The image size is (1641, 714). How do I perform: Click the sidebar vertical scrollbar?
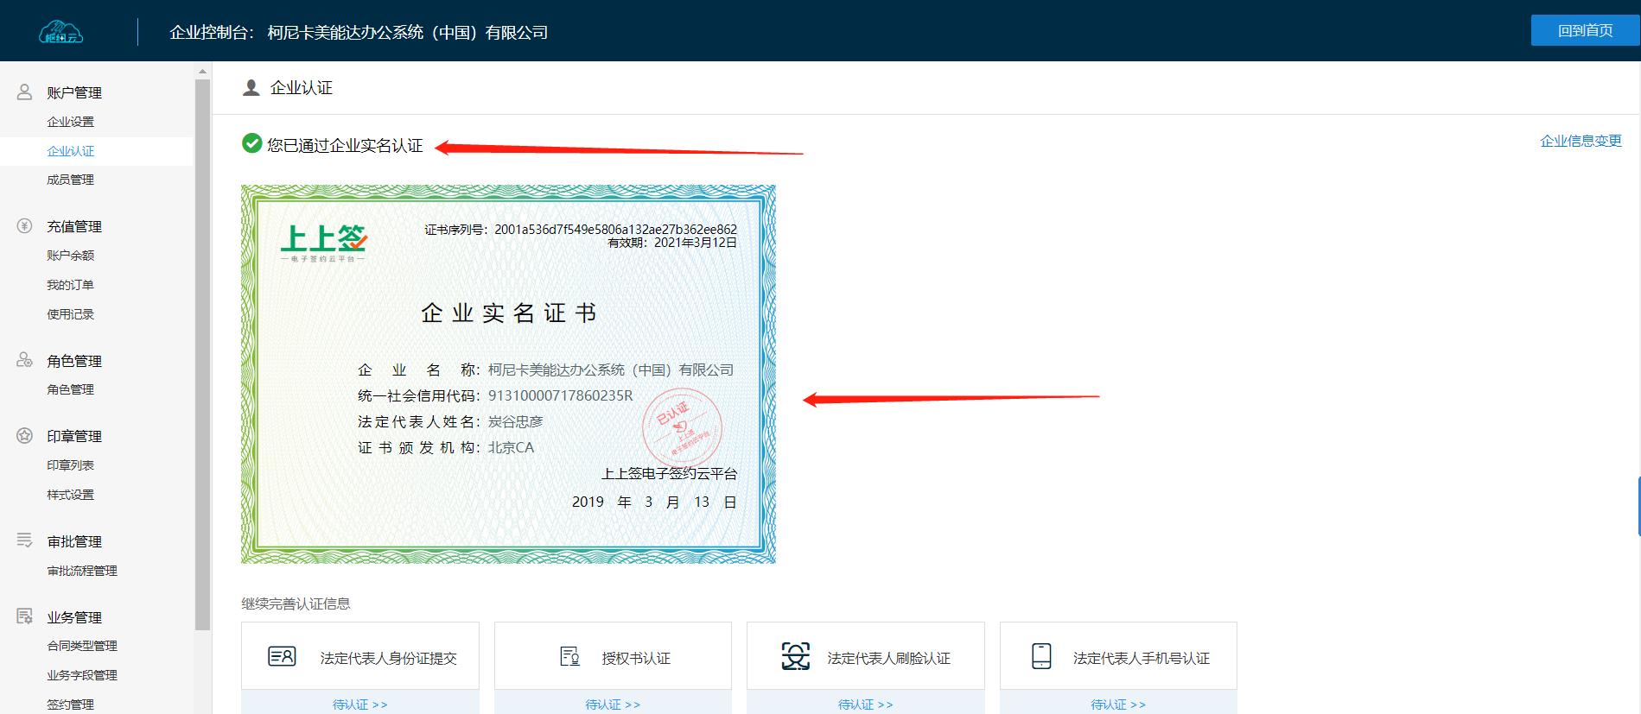(x=202, y=345)
